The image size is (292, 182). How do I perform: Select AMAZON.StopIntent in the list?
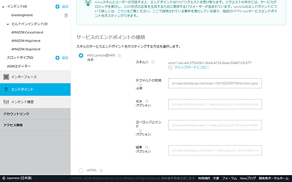[x=26, y=49]
